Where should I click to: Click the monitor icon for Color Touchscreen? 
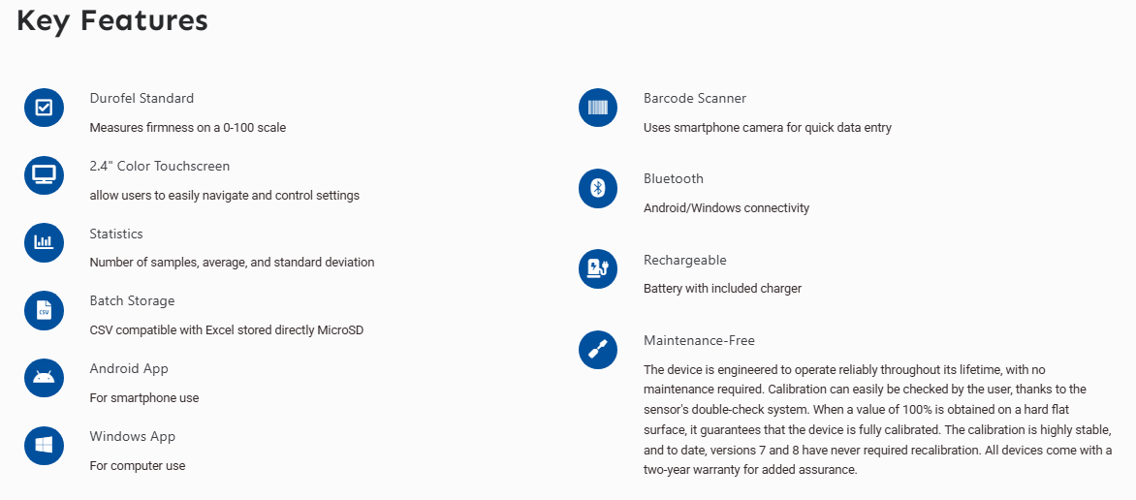45,175
